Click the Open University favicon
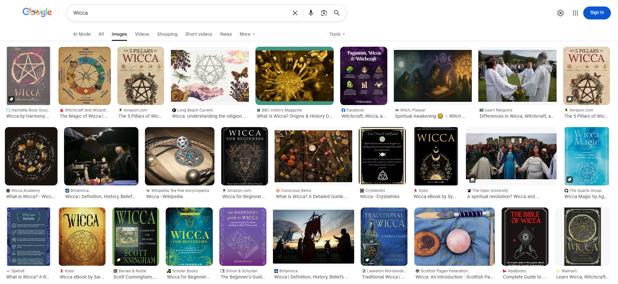Viewport: 618px width, 284px height. point(469,191)
